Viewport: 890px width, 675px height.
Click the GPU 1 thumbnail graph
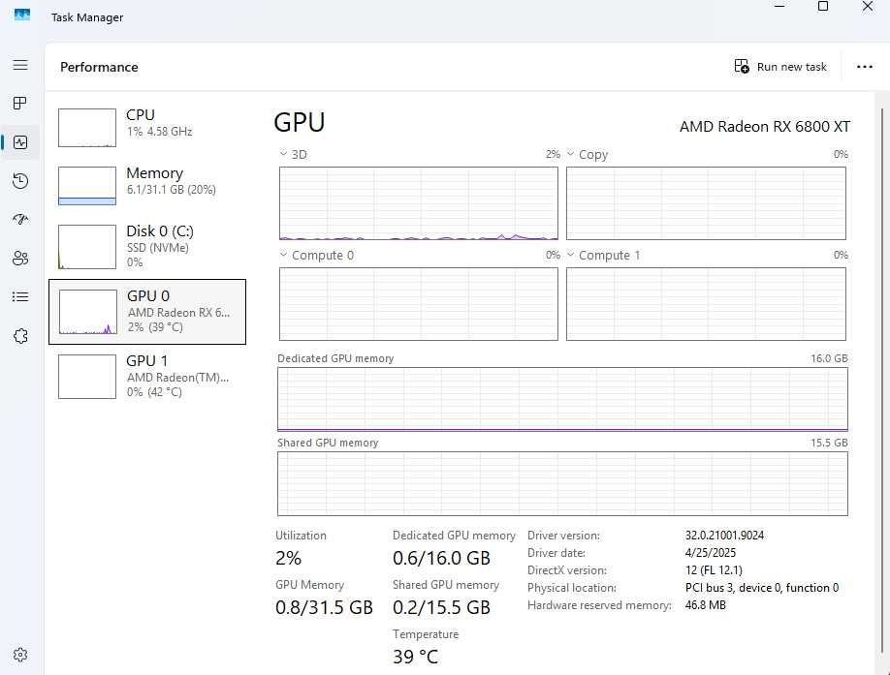87,377
